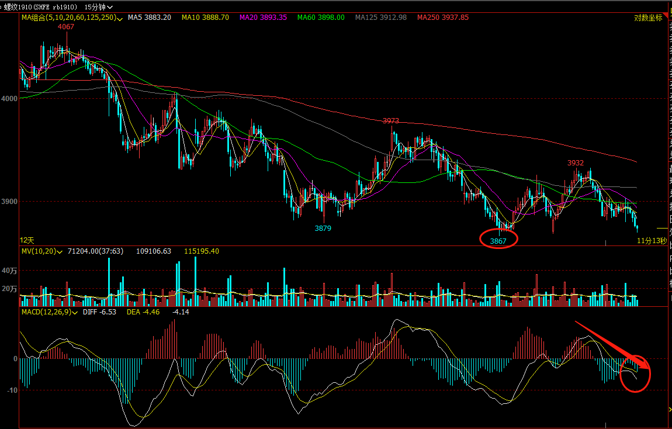Expand the MA组合 indicator parameter menu

coord(120,19)
